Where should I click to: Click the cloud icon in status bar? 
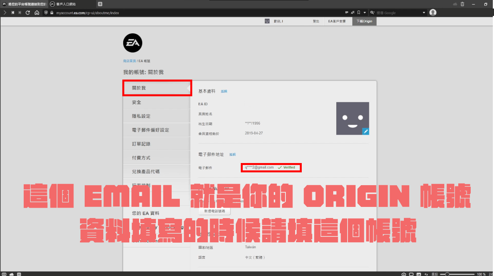point(11,274)
